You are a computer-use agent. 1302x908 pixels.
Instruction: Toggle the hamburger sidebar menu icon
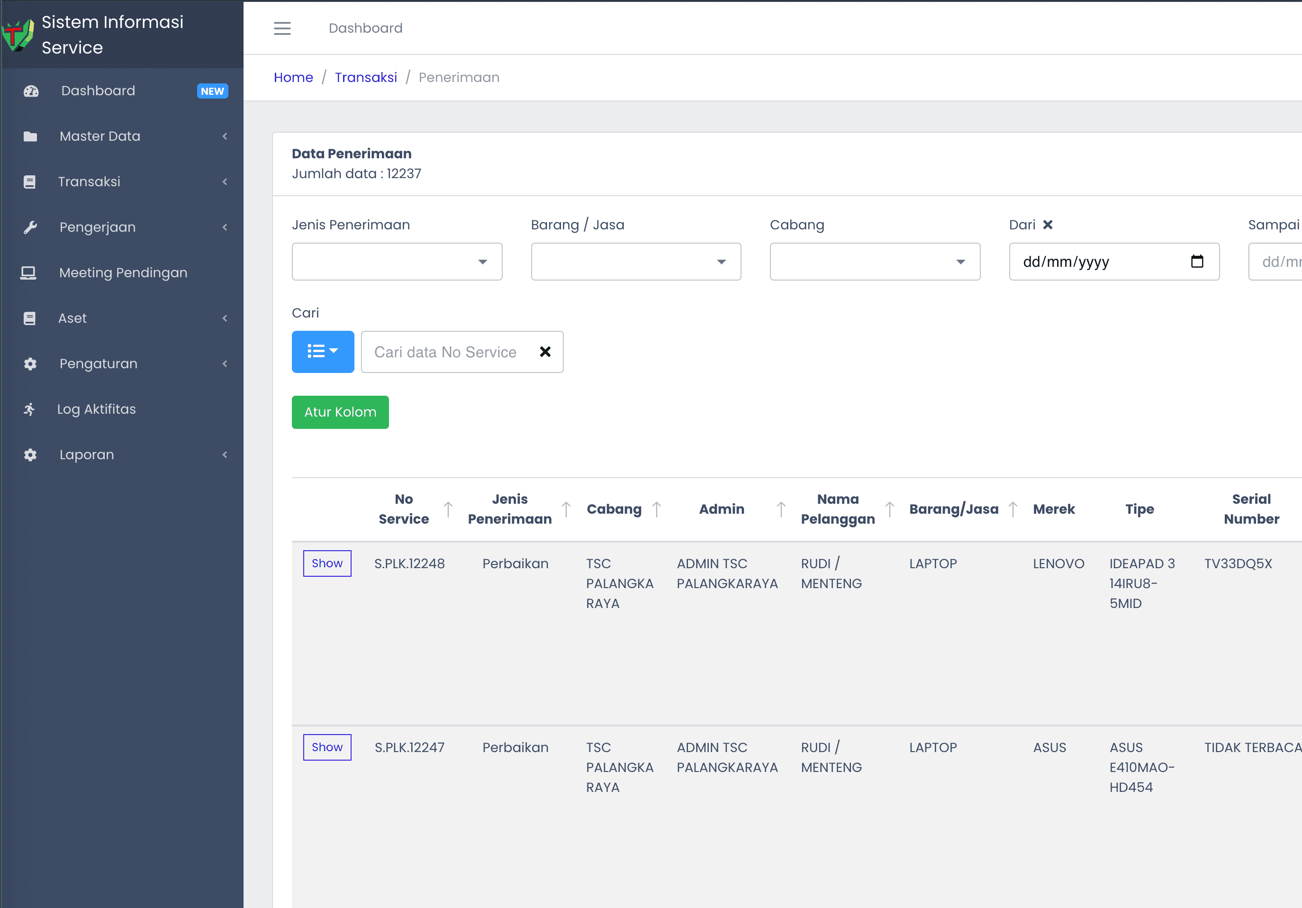(x=282, y=28)
